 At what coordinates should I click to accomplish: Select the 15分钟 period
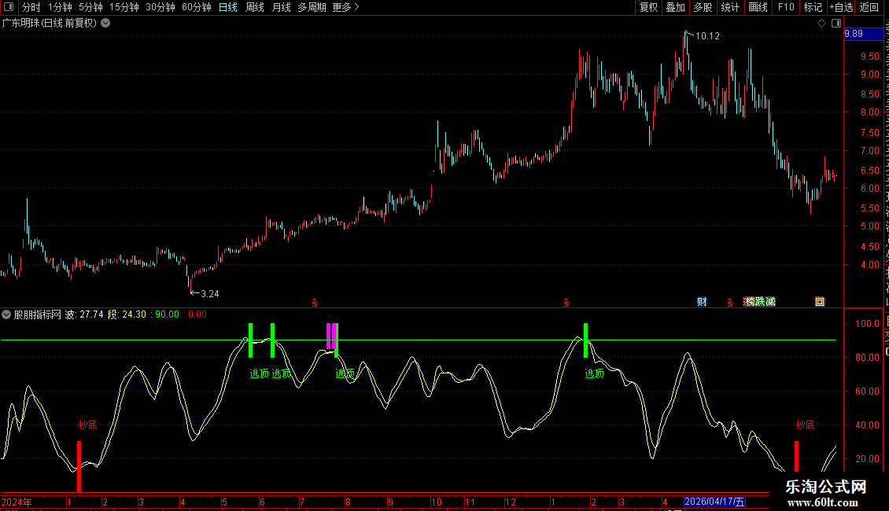pyautogui.click(x=124, y=7)
